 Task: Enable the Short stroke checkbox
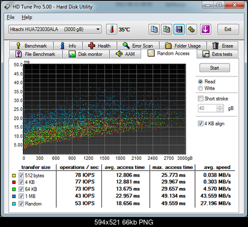(200, 99)
